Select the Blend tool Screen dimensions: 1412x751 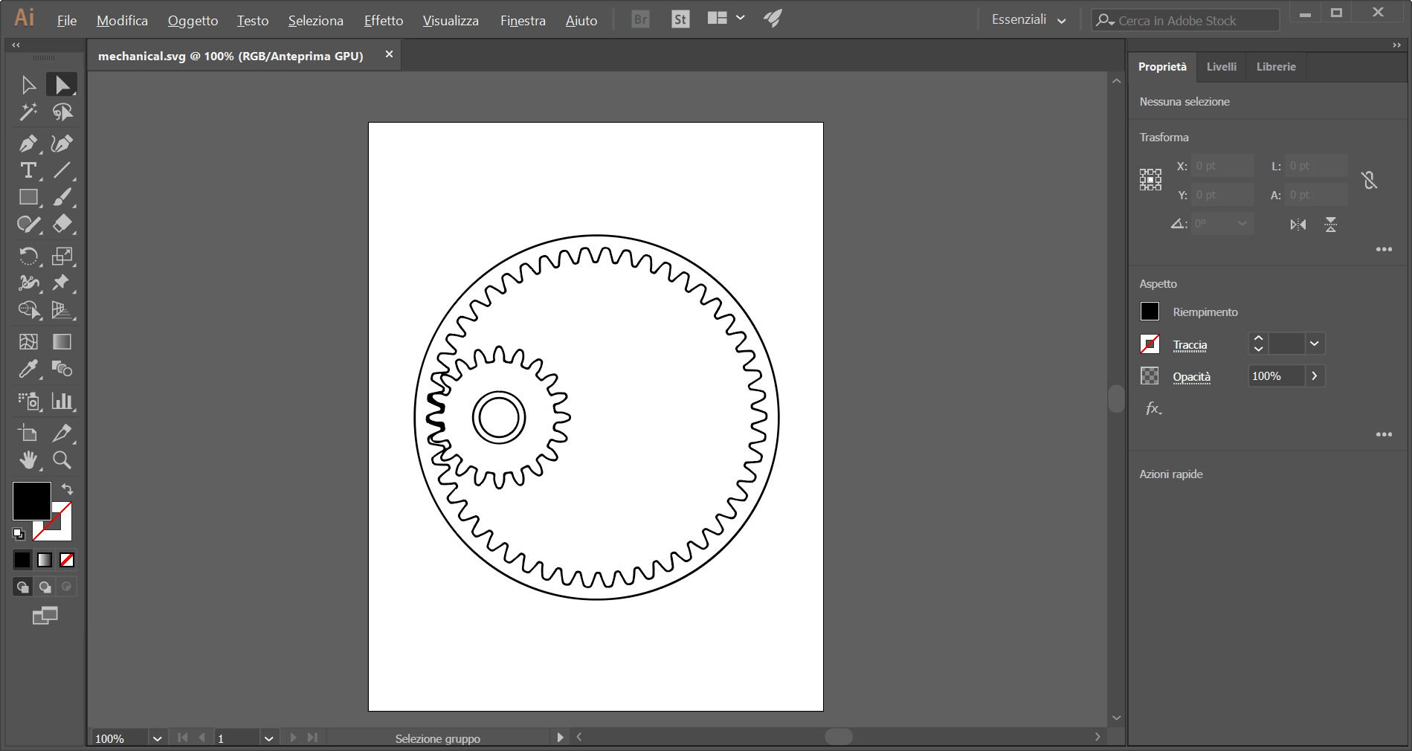62,369
